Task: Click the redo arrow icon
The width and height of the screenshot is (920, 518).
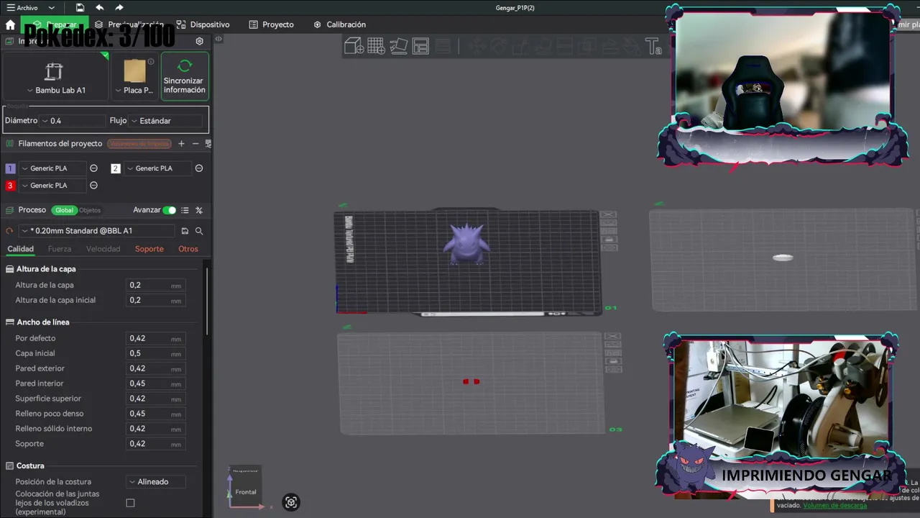Action: coord(119,8)
